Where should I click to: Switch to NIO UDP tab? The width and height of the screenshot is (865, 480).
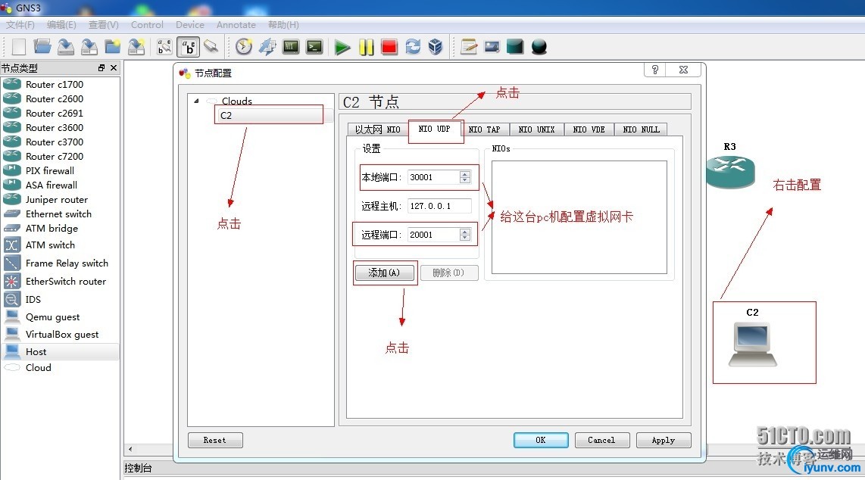435,129
